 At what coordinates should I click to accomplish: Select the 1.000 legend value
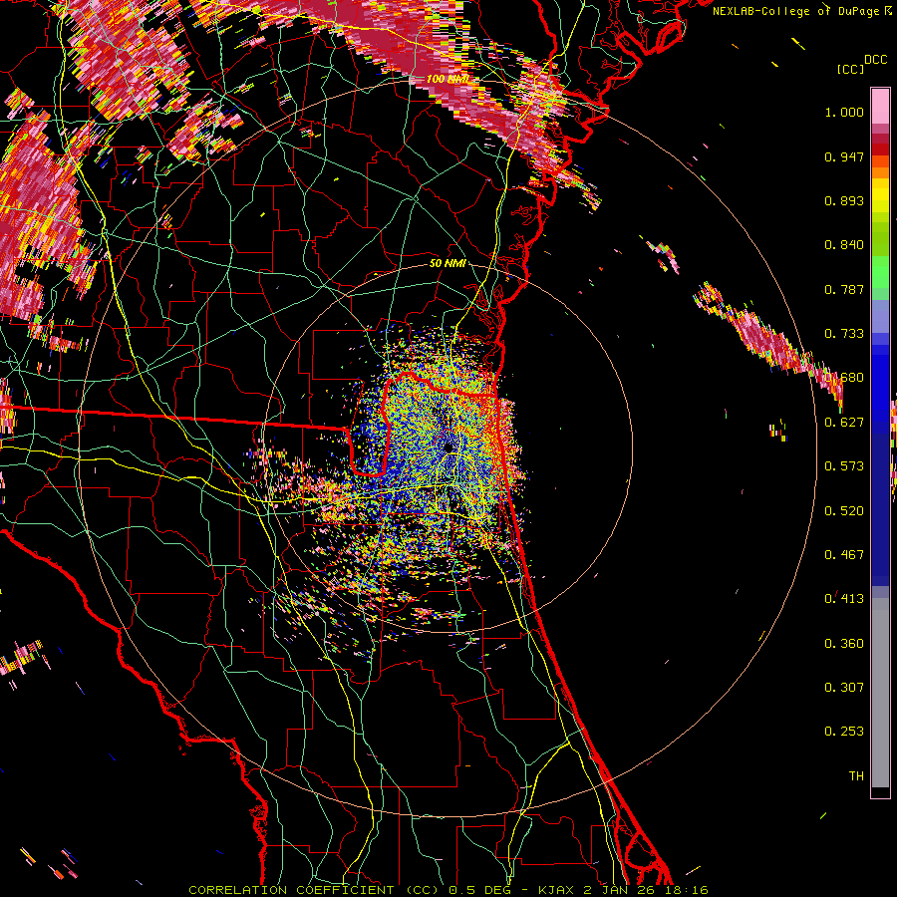click(x=844, y=112)
